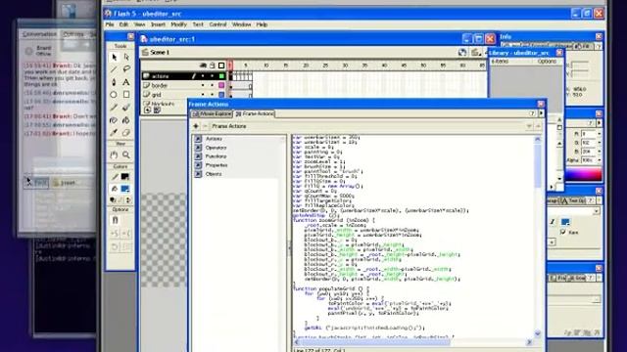627x352 pixels.
Task: Lock the border layer
Action: [x=213, y=85]
